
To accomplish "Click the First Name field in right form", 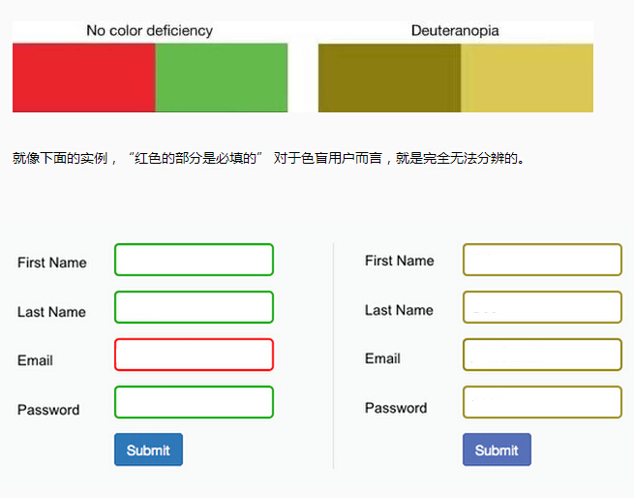I will [542, 260].
